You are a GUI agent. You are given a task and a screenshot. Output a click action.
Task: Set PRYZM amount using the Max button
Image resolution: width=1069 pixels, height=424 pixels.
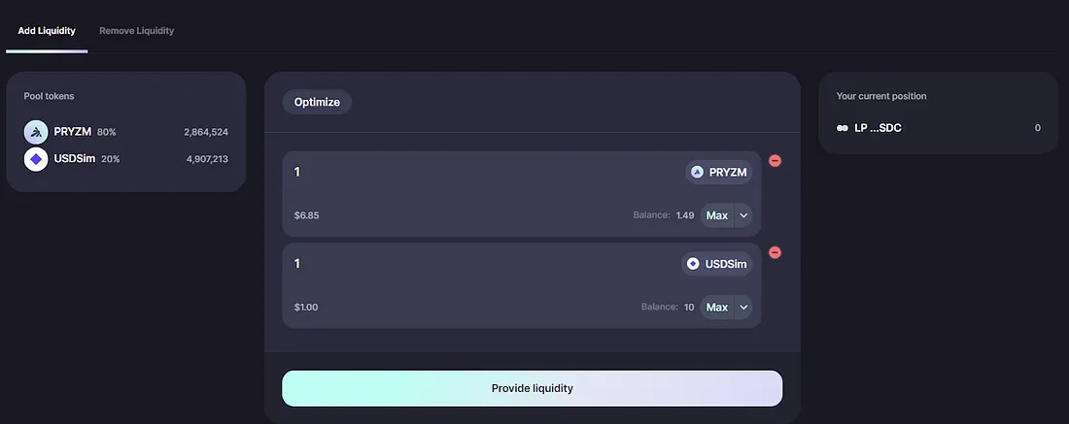717,215
